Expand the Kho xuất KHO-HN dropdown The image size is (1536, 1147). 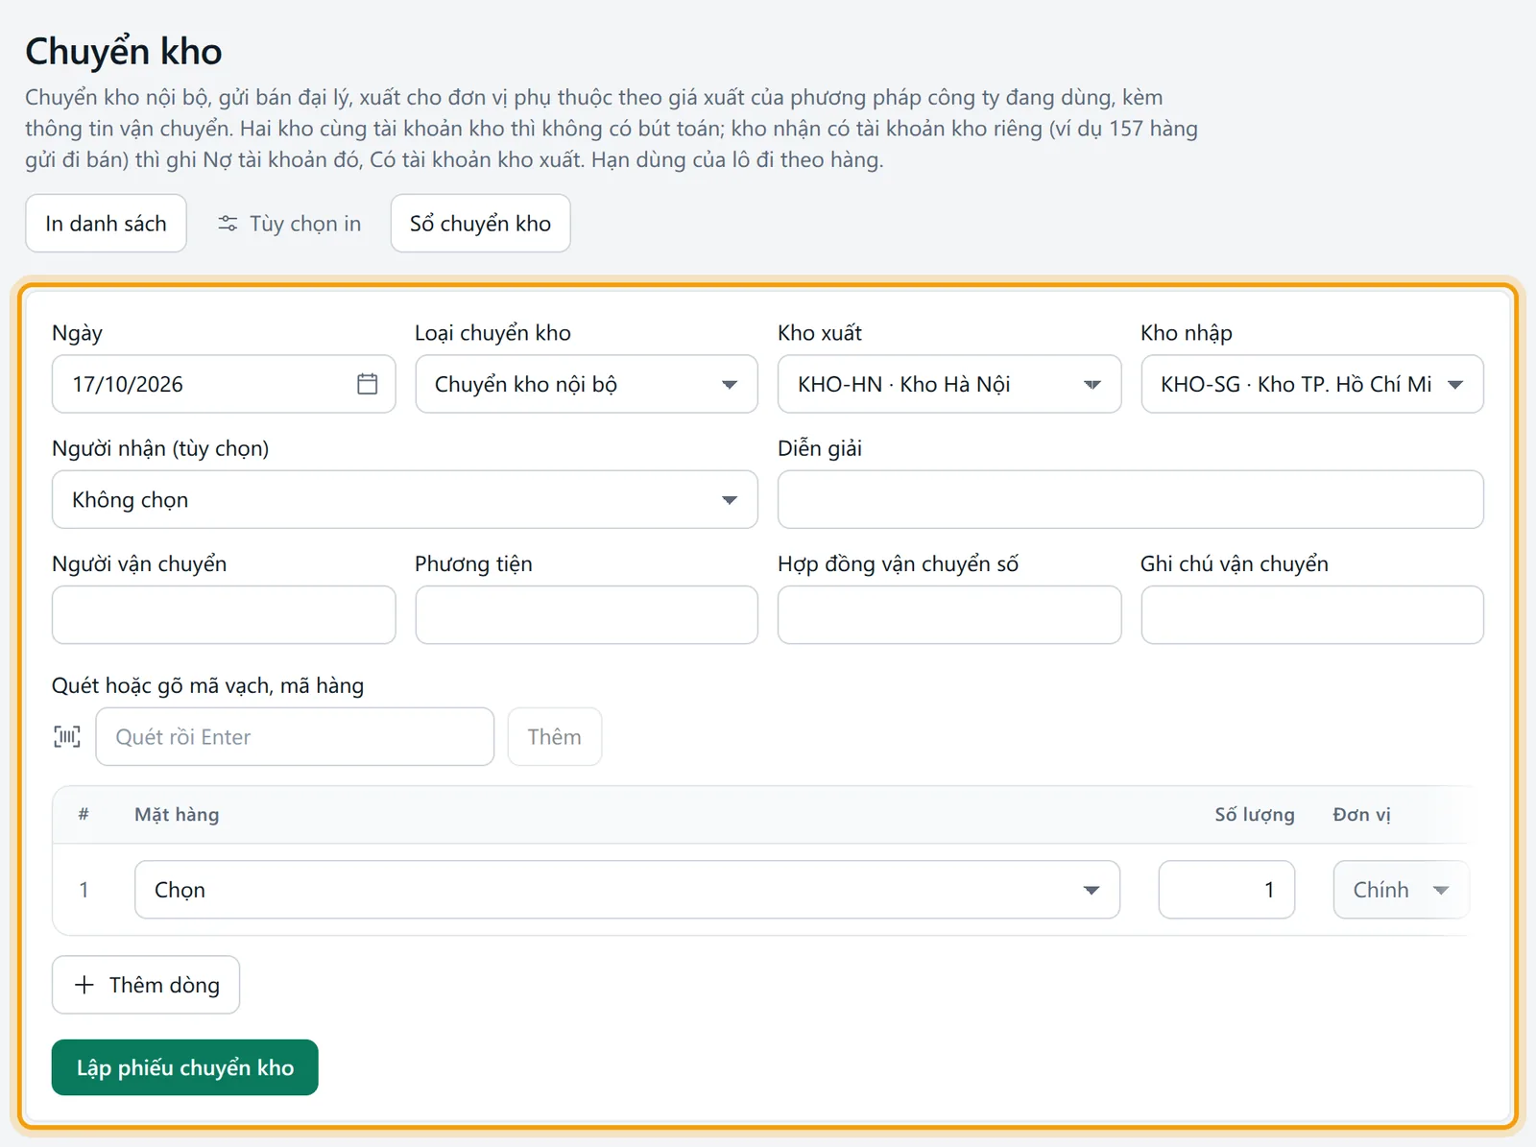(x=949, y=384)
